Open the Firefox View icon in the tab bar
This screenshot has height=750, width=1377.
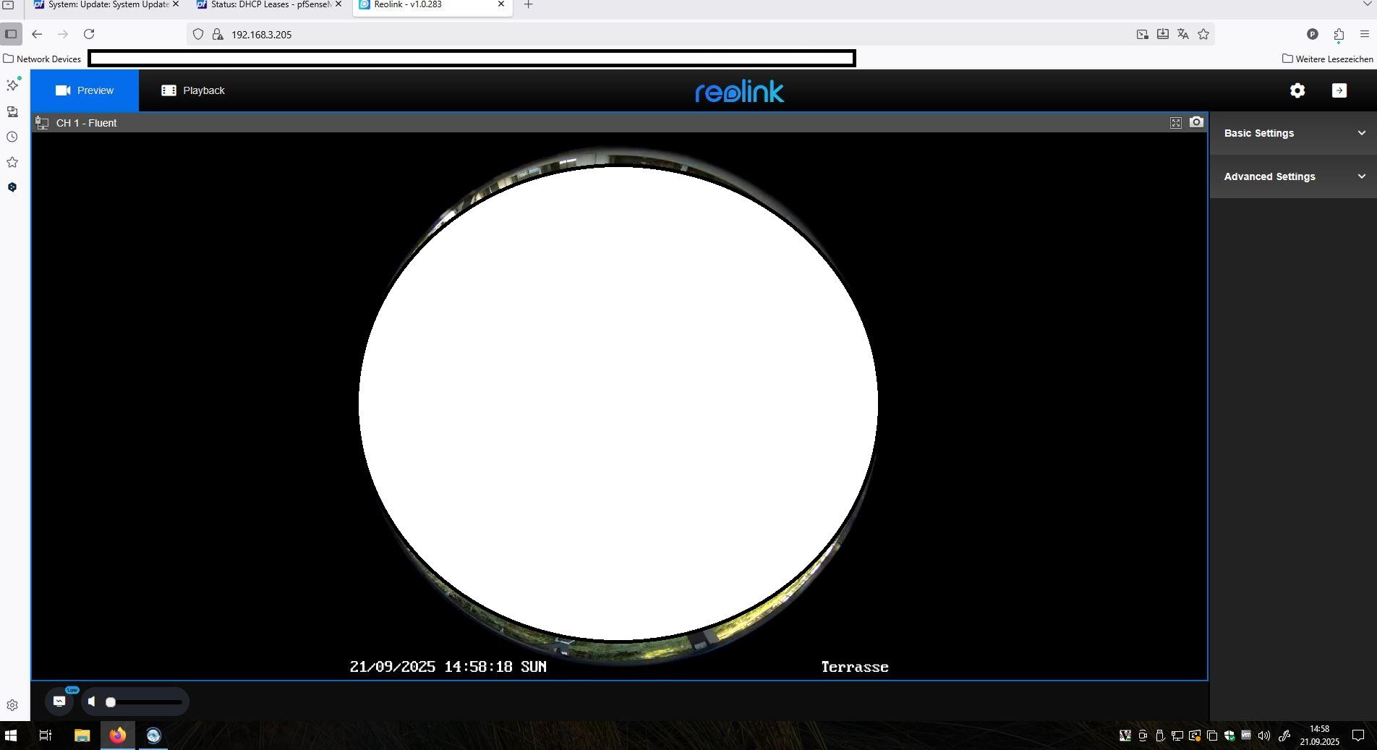[x=9, y=4]
